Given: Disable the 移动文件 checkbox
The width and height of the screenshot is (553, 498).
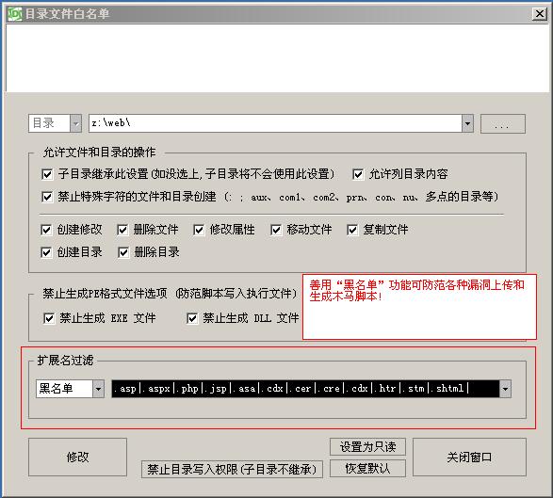Looking at the screenshot, I should tap(276, 230).
